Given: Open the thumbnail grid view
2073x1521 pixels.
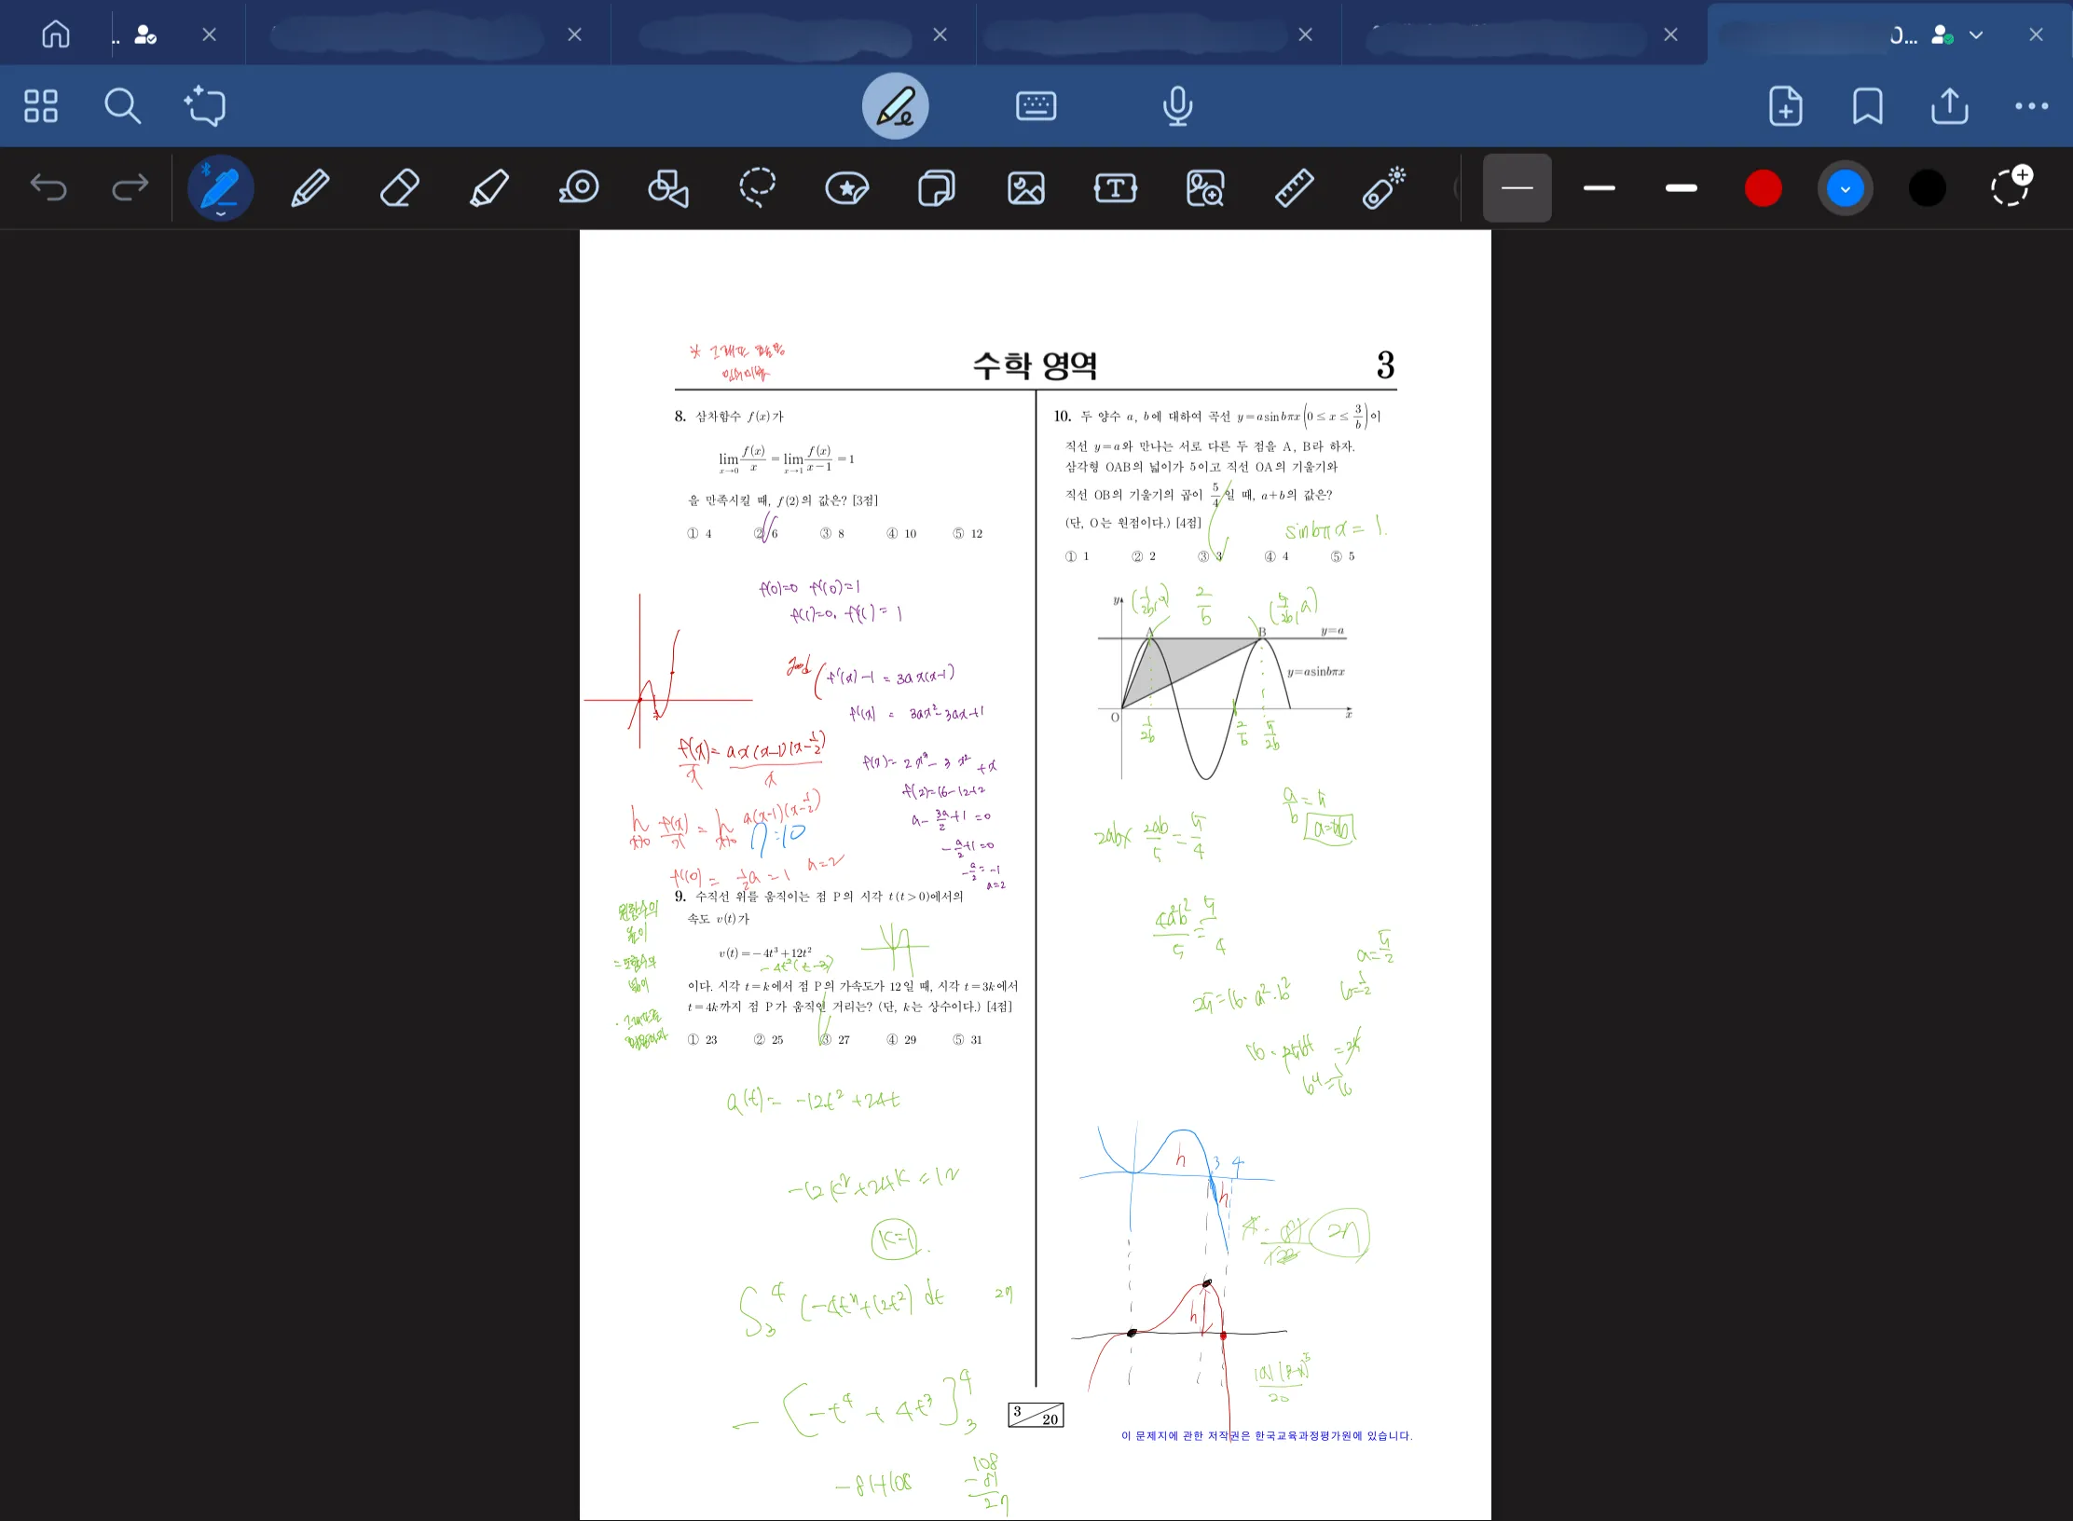Looking at the screenshot, I should [x=41, y=106].
